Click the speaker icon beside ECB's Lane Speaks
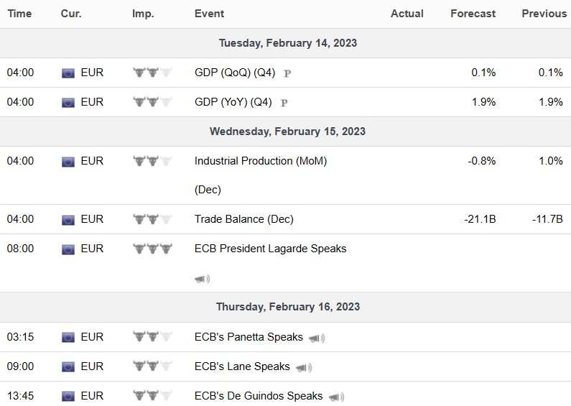This screenshot has height=406, width=571. (x=304, y=368)
